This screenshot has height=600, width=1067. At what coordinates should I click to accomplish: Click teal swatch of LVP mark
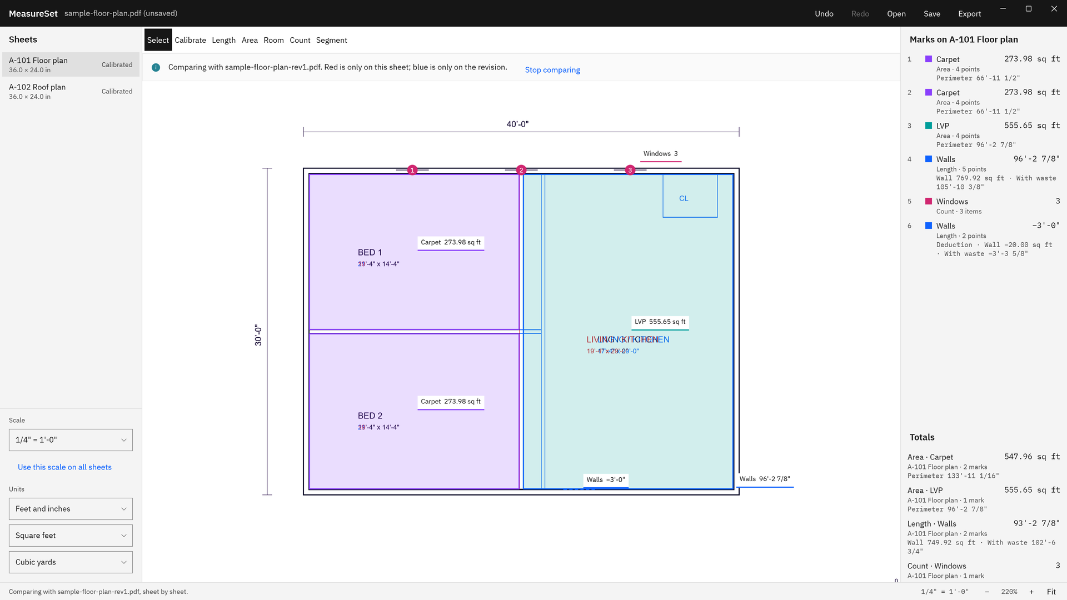point(929,126)
